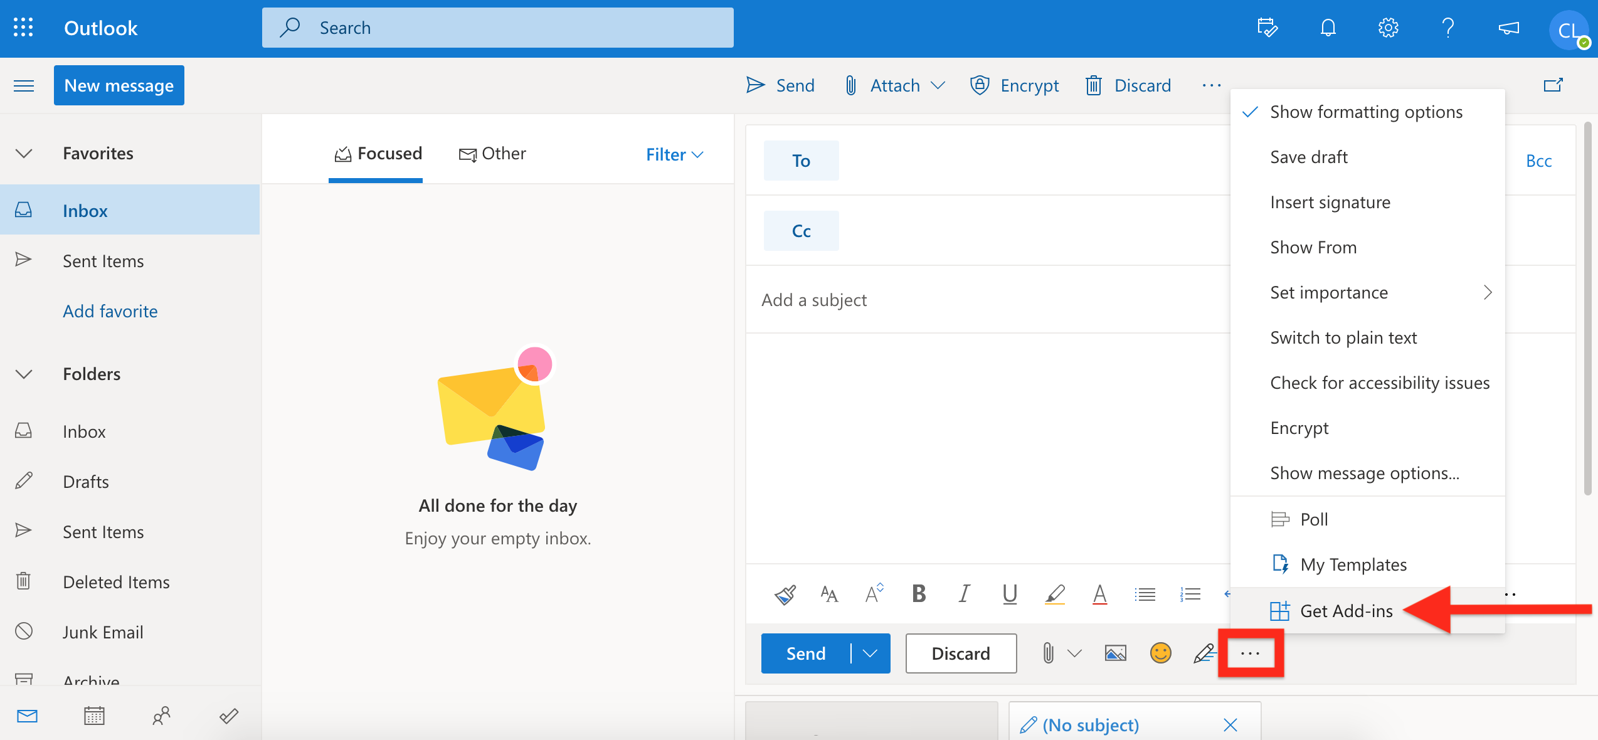Click Discard email button
This screenshot has width=1598, height=740.
[x=959, y=652]
